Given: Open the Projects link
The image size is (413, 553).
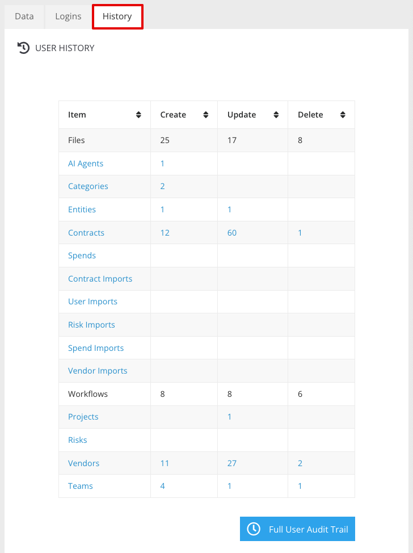Looking at the screenshot, I should click(83, 416).
